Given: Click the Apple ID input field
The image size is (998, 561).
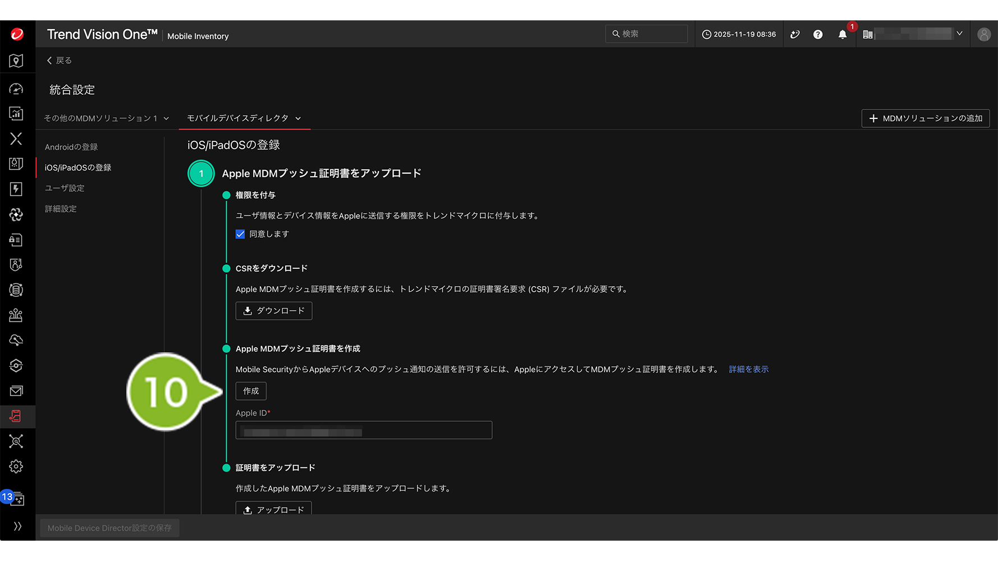Looking at the screenshot, I should (x=364, y=430).
